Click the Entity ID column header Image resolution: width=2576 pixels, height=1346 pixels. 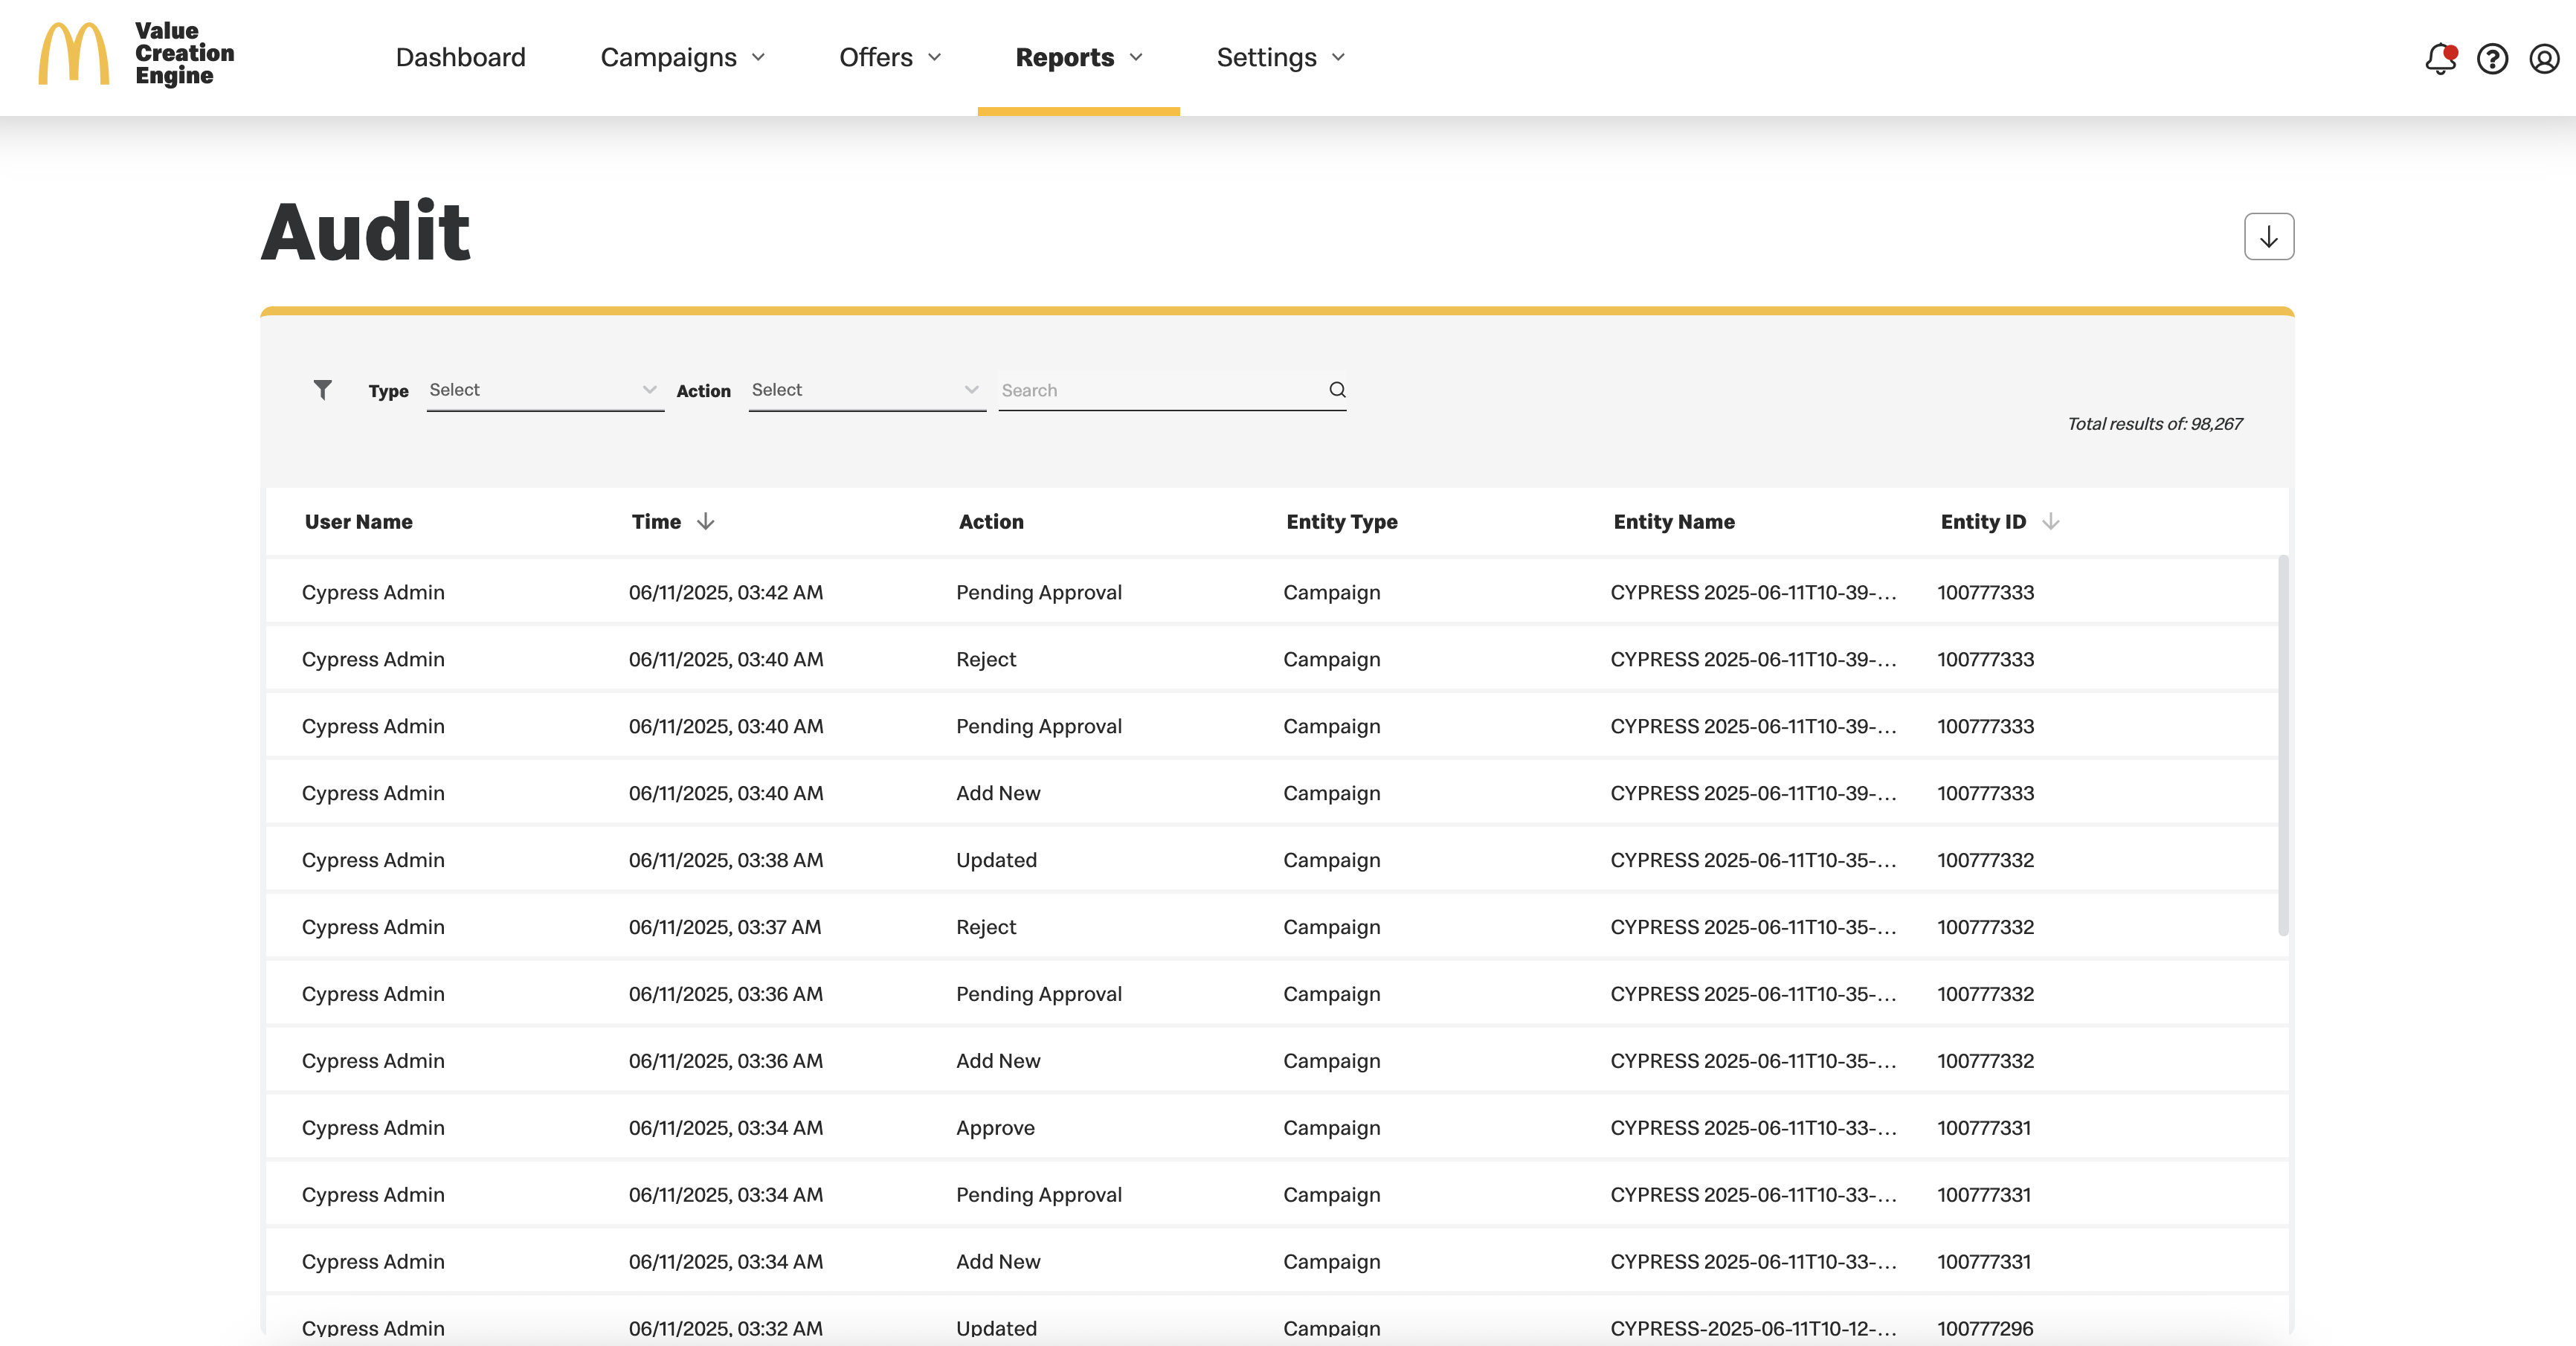point(1983,521)
